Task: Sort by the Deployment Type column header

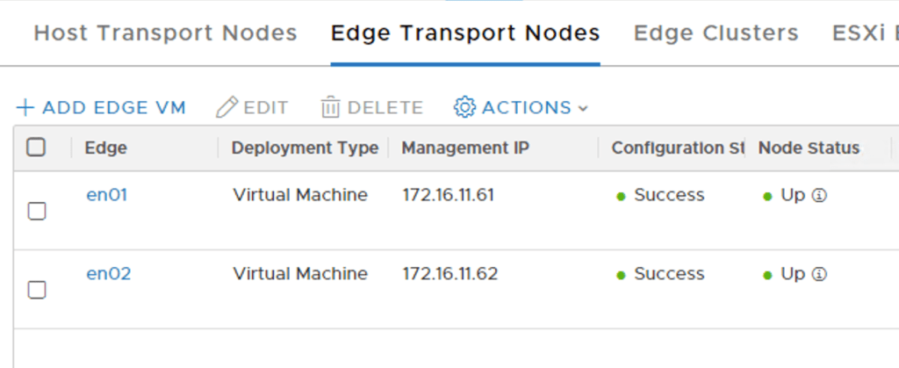Action: tap(305, 148)
